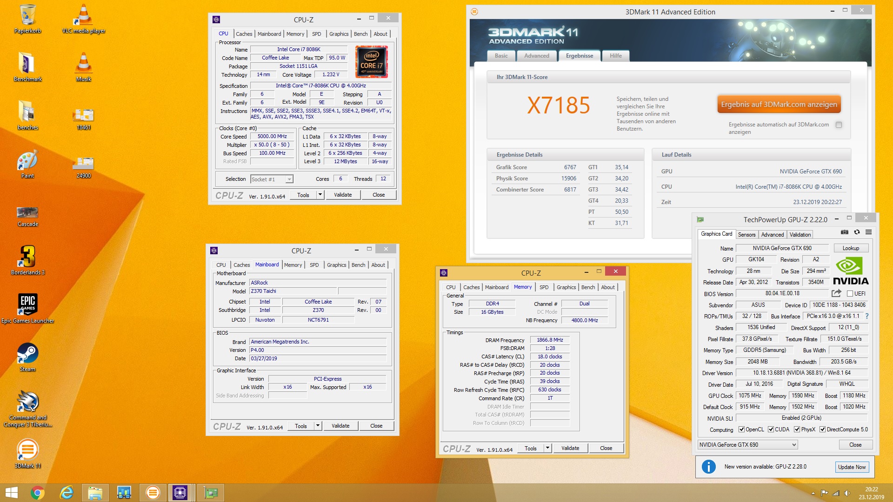
Task: Switch to GPU-Z taskbar icon
Action: click(211, 493)
